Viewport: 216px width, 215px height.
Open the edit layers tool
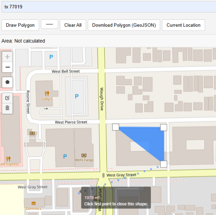tap(7, 98)
